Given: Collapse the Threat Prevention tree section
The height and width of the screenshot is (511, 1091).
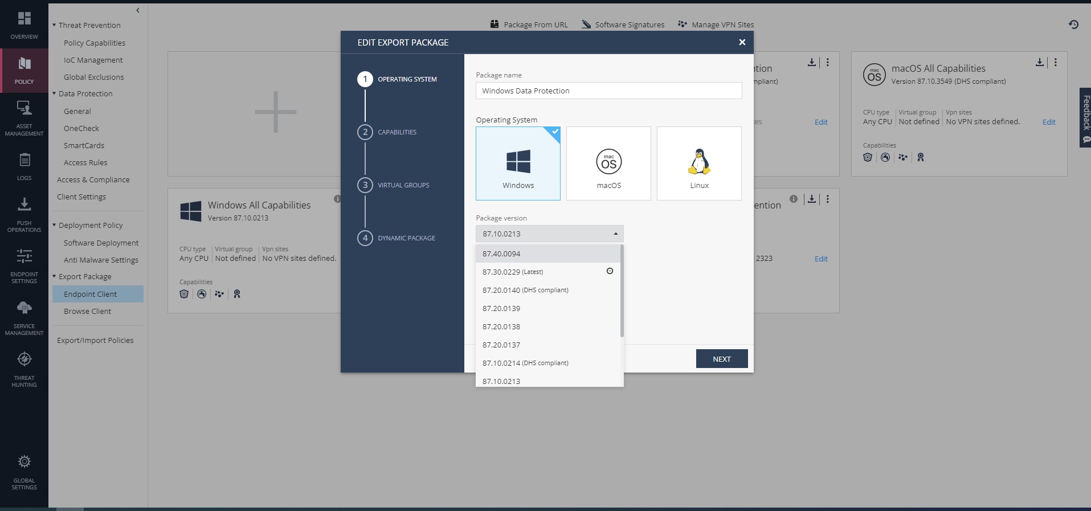Looking at the screenshot, I should coord(54,25).
